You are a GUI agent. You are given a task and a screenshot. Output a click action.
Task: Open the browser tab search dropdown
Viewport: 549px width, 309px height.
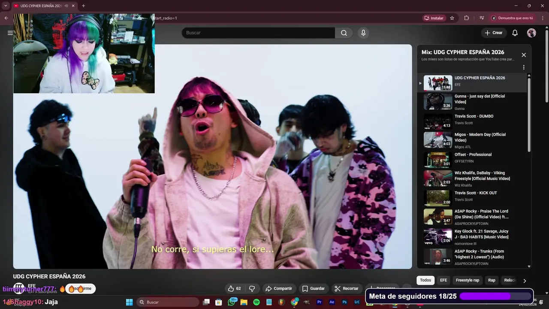(x=6, y=6)
